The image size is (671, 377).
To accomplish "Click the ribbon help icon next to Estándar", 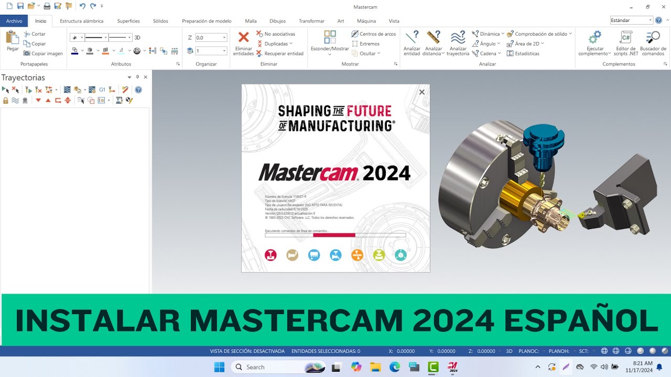I will pyautogui.click(x=659, y=20).
